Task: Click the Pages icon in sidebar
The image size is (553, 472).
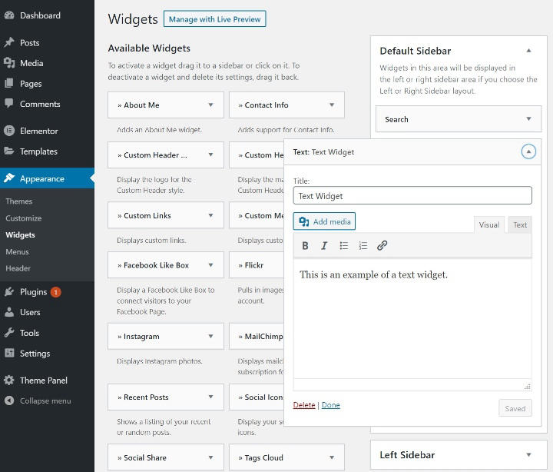Action: (x=9, y=83)
